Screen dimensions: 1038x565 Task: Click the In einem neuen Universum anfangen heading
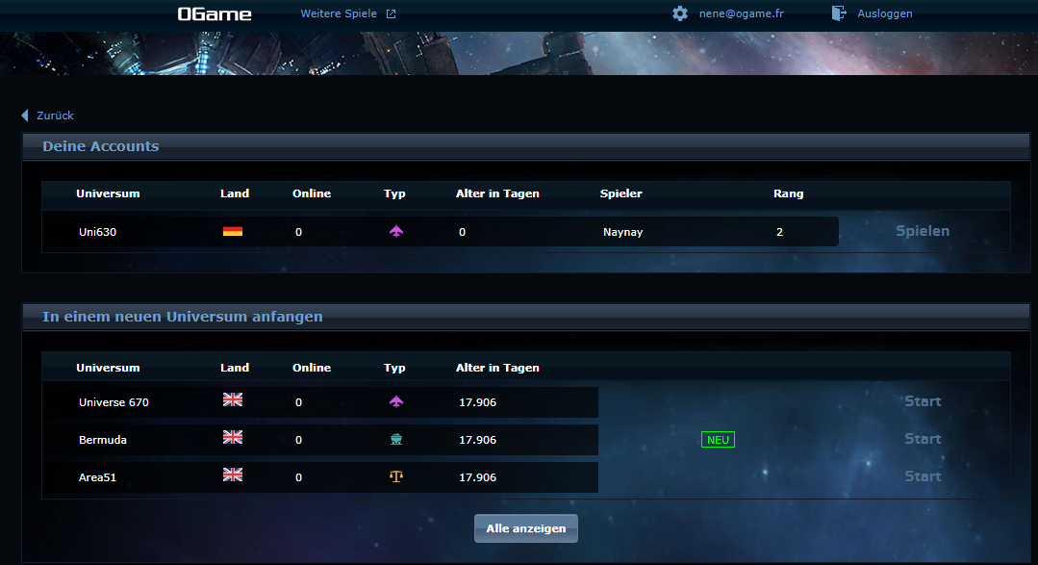(x=183, y=317)
